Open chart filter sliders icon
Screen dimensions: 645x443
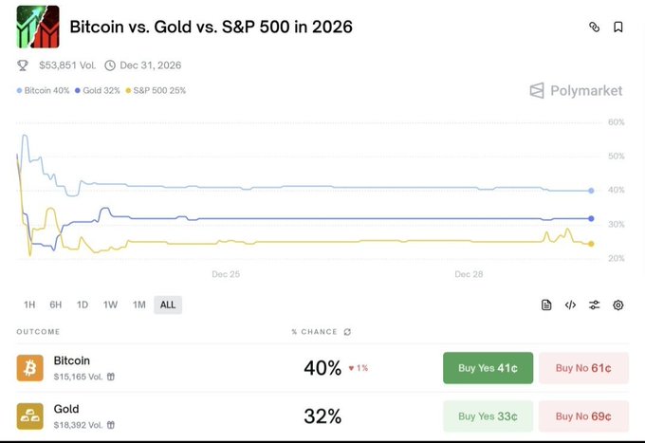coord(594,305)
